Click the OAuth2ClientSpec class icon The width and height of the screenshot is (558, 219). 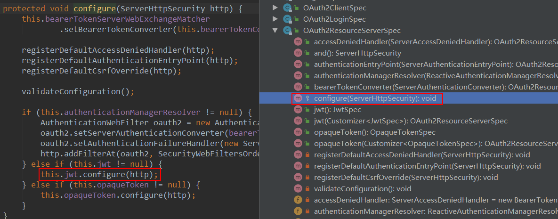point(287,8)
